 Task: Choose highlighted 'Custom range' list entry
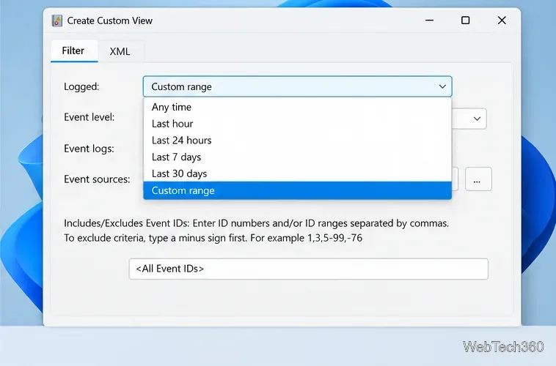tap(298, 190)
